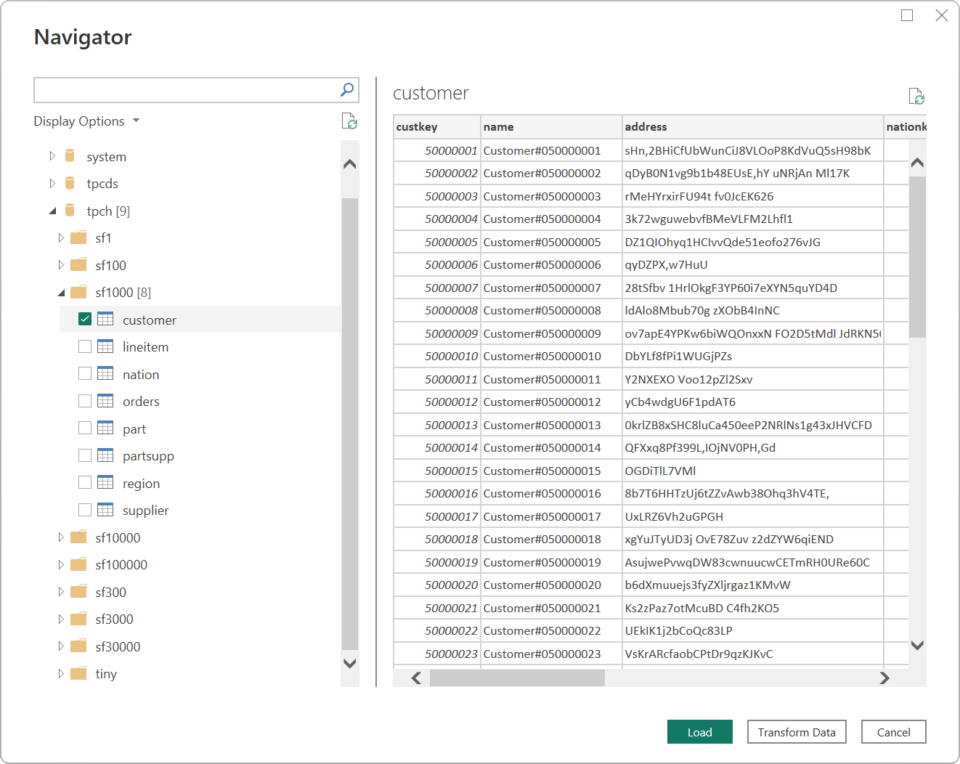Click the Transform Data button
Image resolution: width=960 pixels, height=764 pixels.
(796, 732)
